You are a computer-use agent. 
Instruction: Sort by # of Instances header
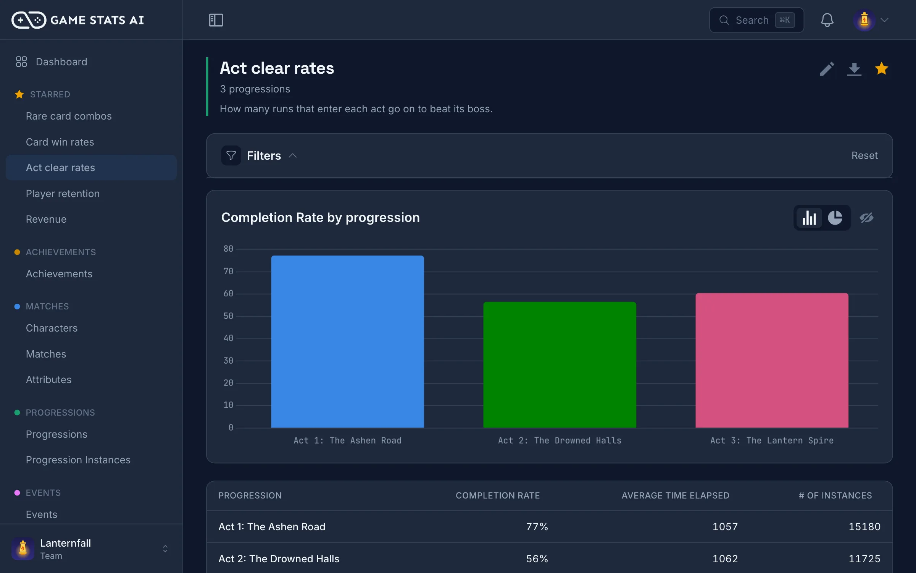[835, 495]
